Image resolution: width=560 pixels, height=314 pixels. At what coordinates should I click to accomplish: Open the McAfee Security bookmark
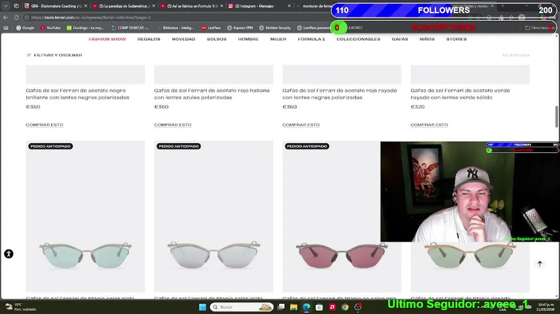point(275,28)
